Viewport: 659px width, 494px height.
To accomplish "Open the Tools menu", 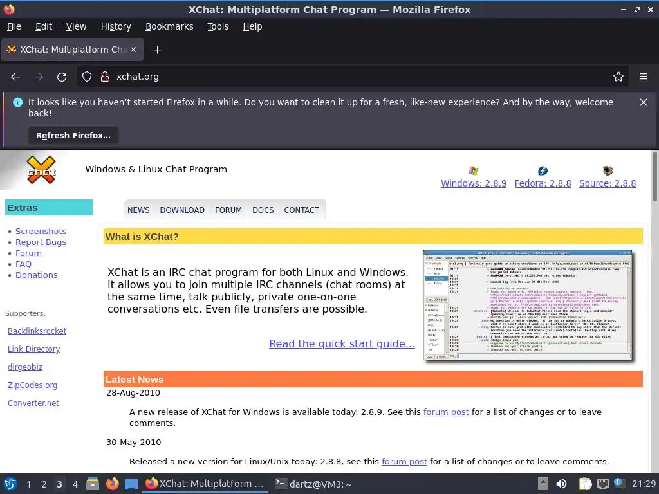I will (218, 26).
